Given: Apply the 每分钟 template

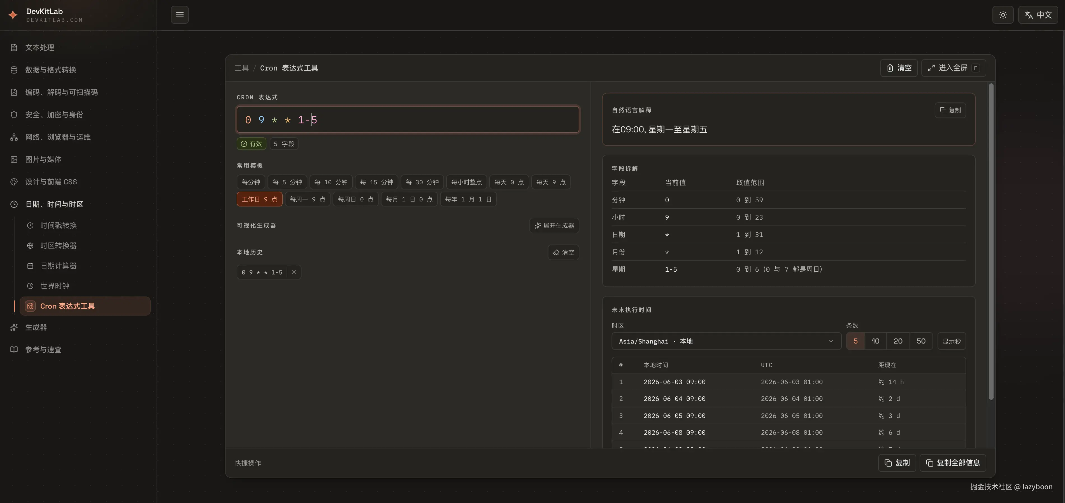Looking at the screenshot, I should point(251,182).
